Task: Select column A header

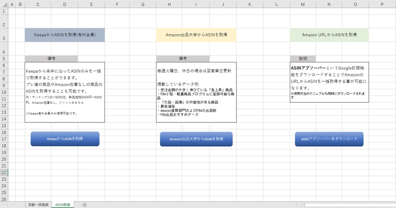Action: [12, 4]
